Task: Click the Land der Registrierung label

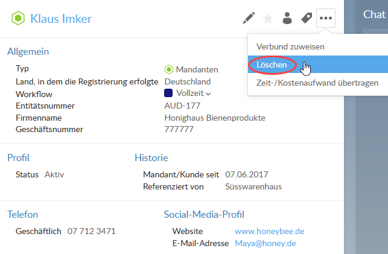Action: (87, 81)
